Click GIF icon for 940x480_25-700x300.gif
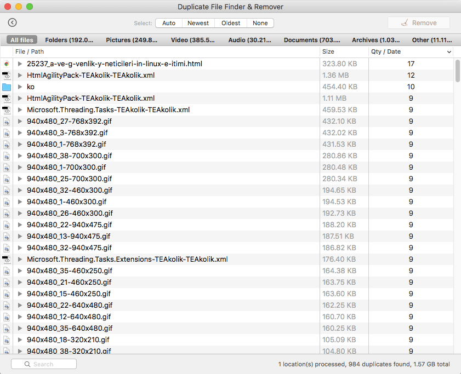This screenshot has height=374, width=461. [x=7, y=179]
